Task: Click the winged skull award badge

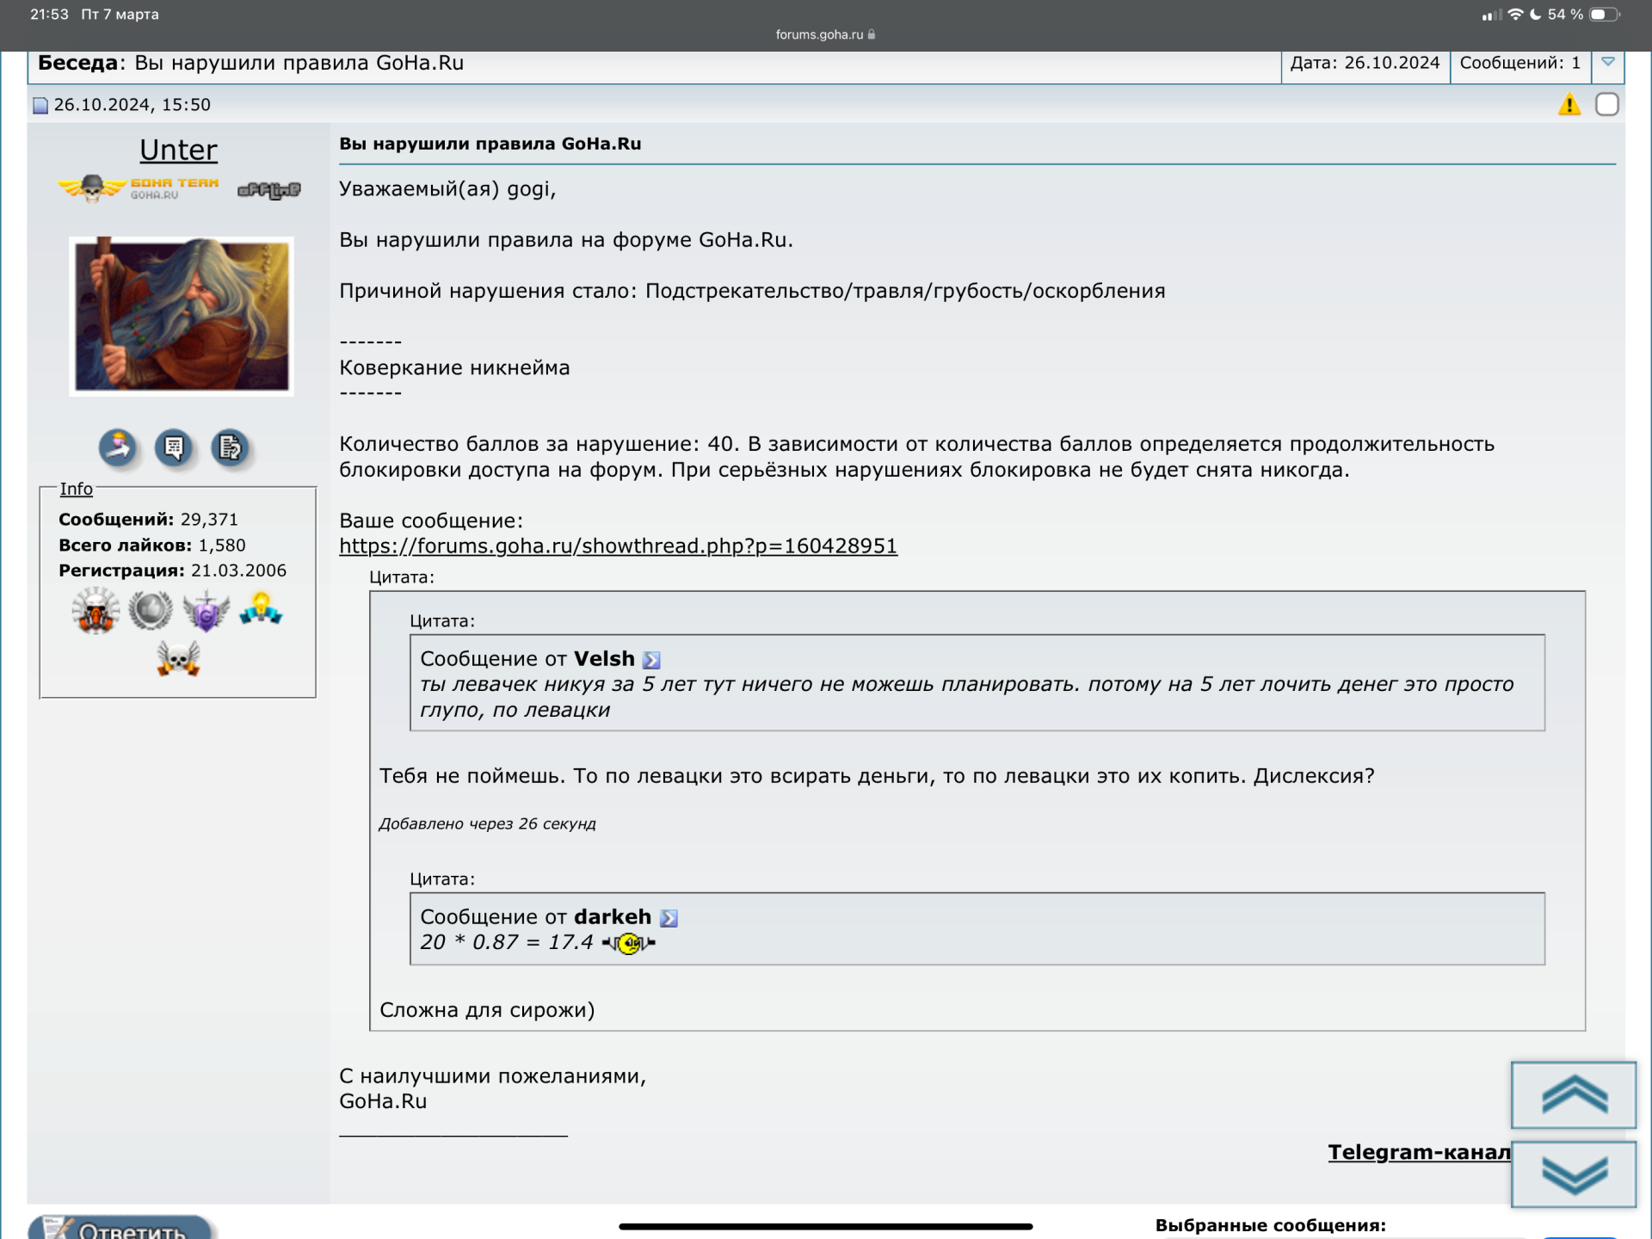Action: pos(178,659)
